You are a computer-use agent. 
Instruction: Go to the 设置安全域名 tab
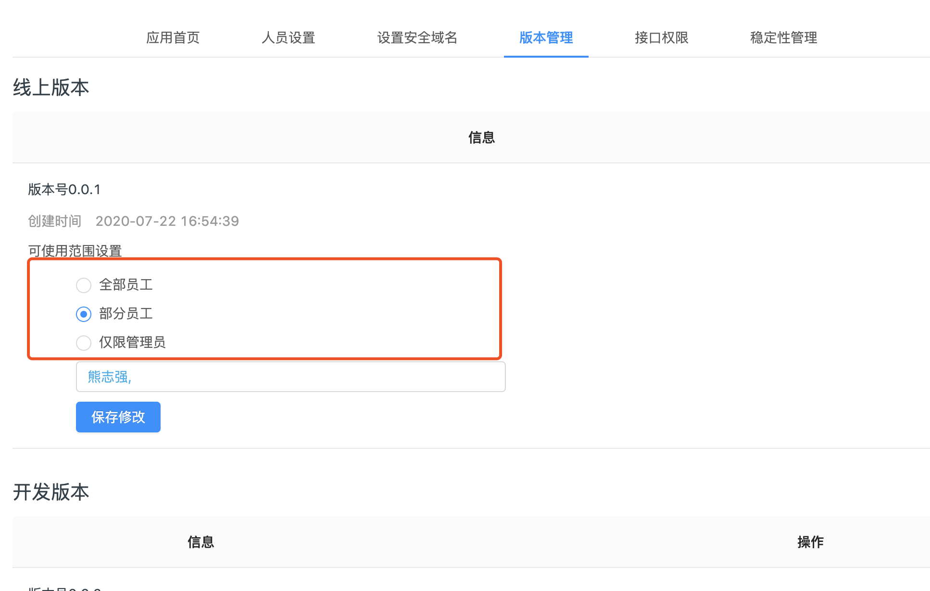pos(417,37)
